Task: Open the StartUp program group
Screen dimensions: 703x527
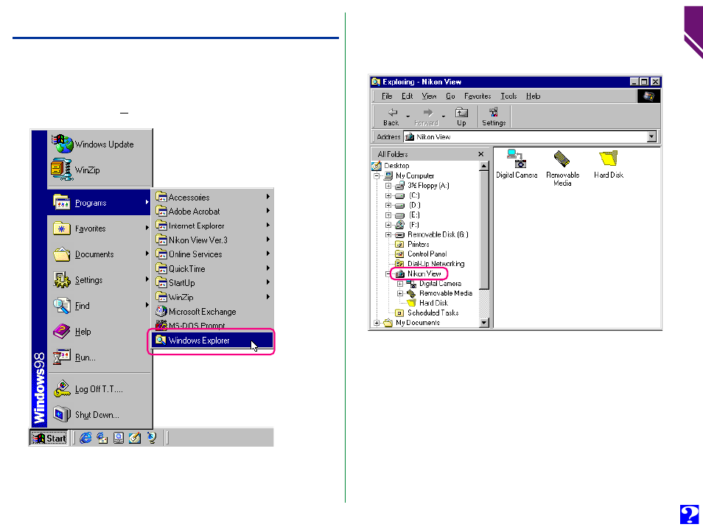Action: pyautogui.click(x=212, y=283)
